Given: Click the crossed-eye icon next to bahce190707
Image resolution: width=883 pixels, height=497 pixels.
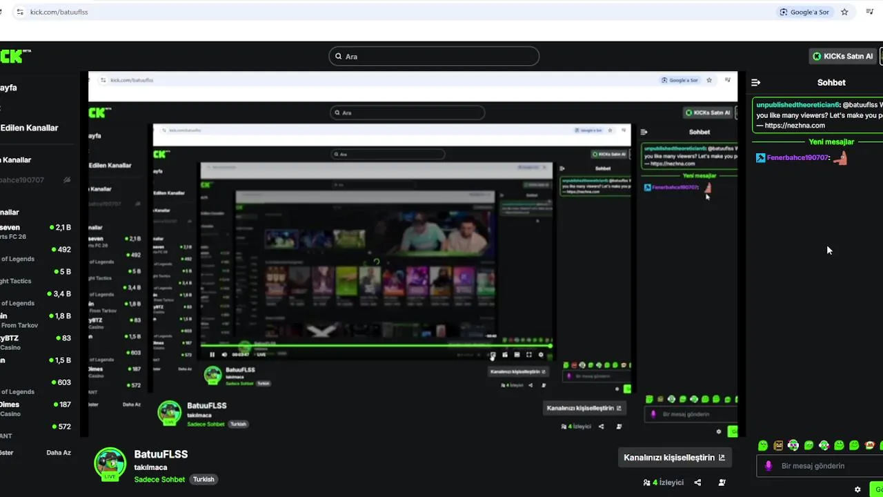Looking at the screenshot, I should (67, 180).
